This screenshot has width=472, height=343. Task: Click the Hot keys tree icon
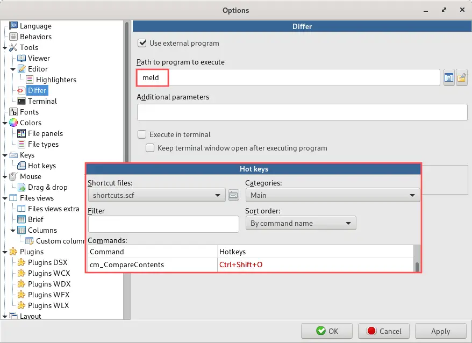22,166
